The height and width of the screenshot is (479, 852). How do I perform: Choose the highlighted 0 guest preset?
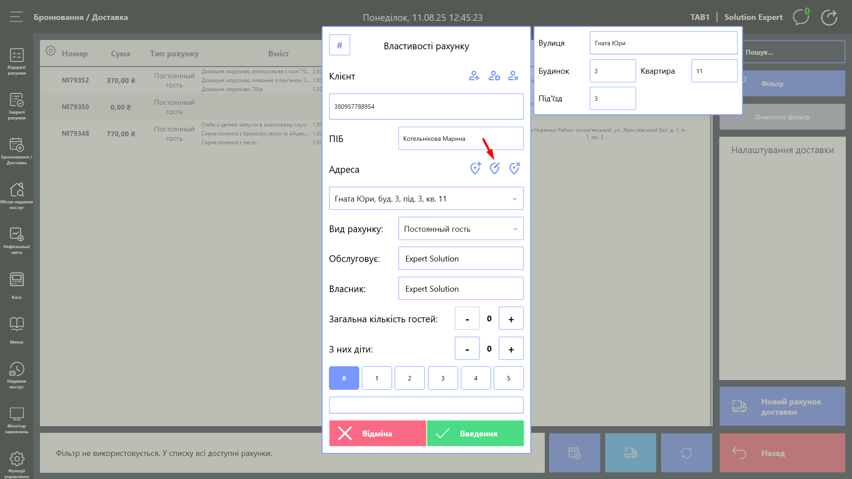click(344, 378)
